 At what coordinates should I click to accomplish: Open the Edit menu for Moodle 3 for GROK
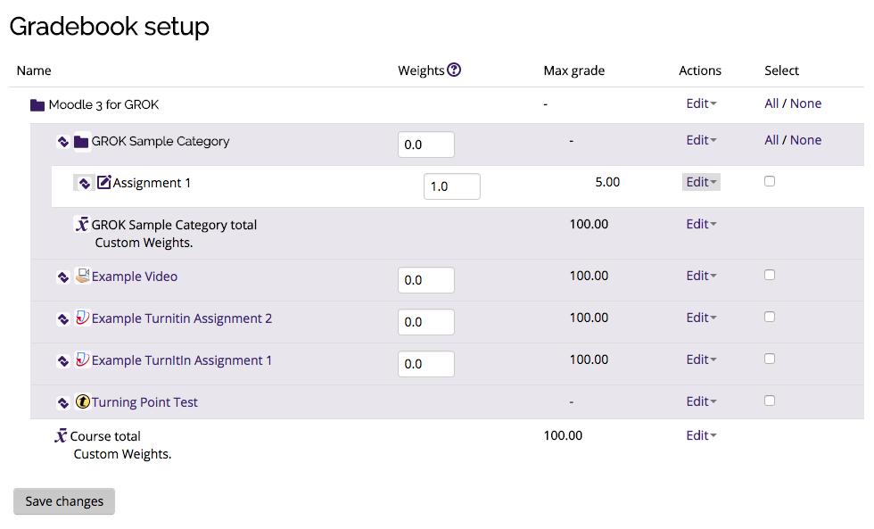701,103
